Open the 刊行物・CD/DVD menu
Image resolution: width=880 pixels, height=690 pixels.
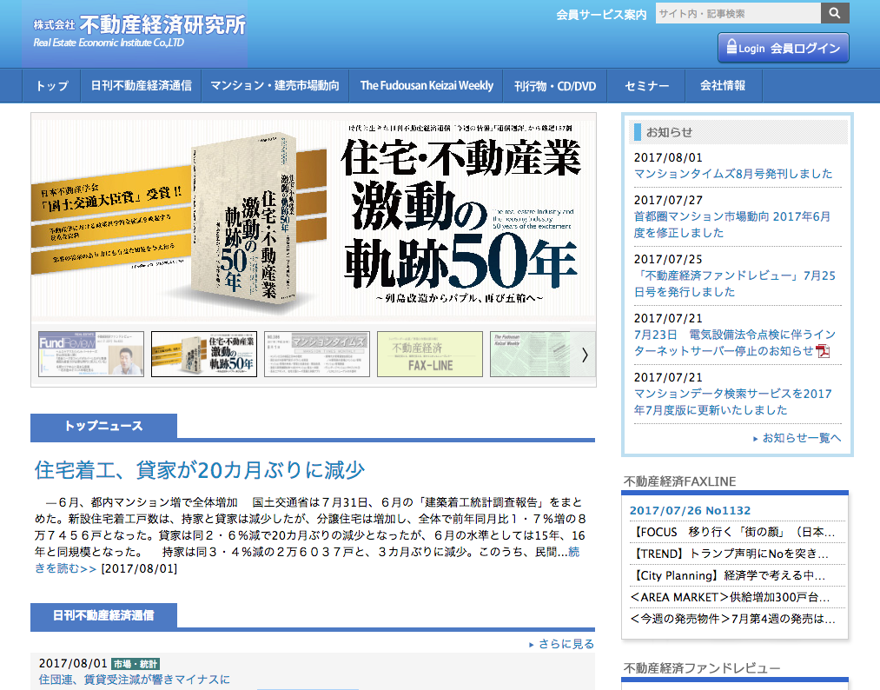555,85
